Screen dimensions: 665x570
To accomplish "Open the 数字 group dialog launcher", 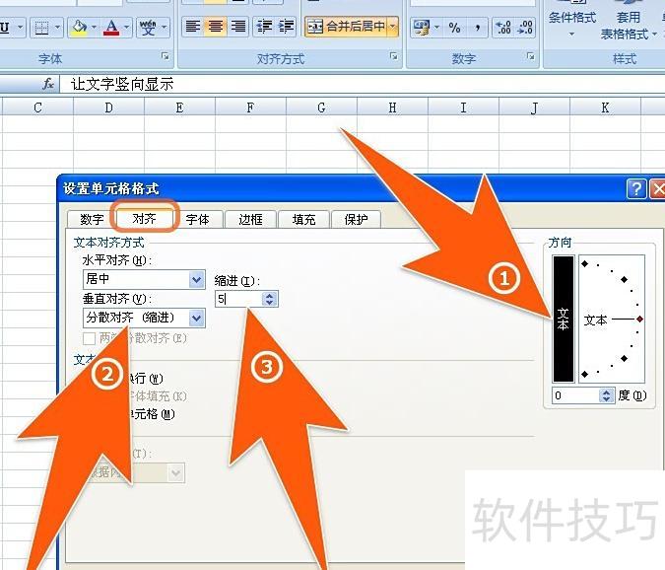I will point(530,56).
